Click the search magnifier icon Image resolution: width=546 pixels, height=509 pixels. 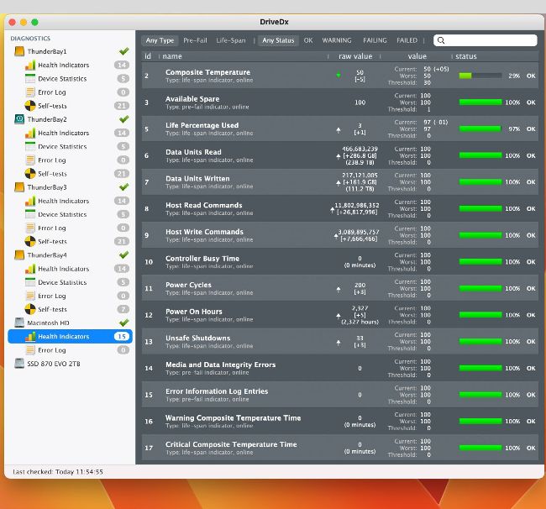click(x=441, y=40)
